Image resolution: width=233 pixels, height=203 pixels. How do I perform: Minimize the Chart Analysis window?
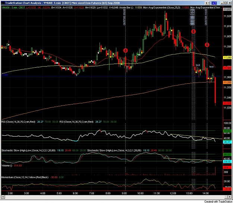click(222, 3)
